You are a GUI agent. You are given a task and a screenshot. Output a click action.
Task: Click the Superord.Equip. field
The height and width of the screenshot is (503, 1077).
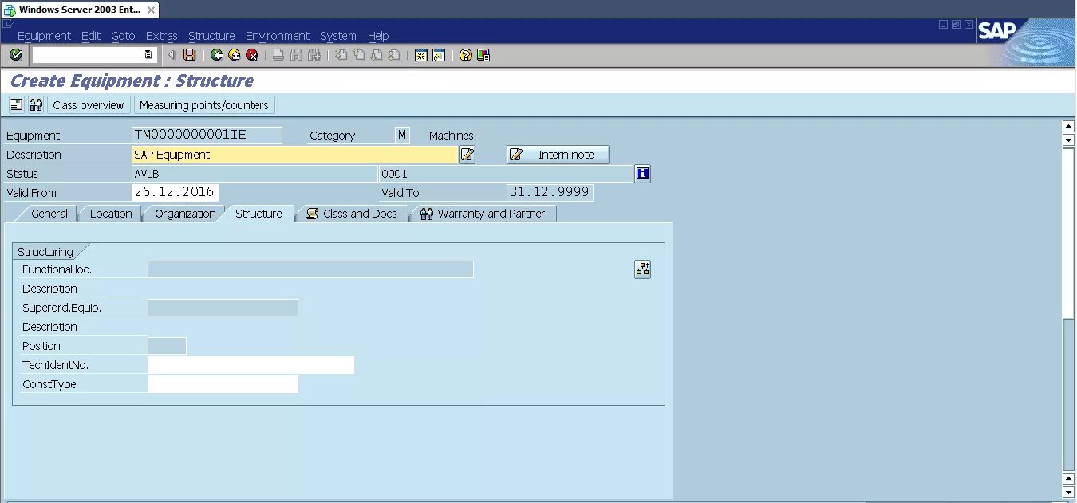click(x=223, y=308)
